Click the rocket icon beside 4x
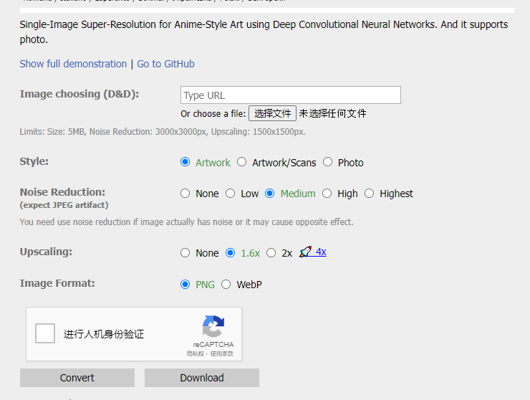 click(x=305, y=252)
